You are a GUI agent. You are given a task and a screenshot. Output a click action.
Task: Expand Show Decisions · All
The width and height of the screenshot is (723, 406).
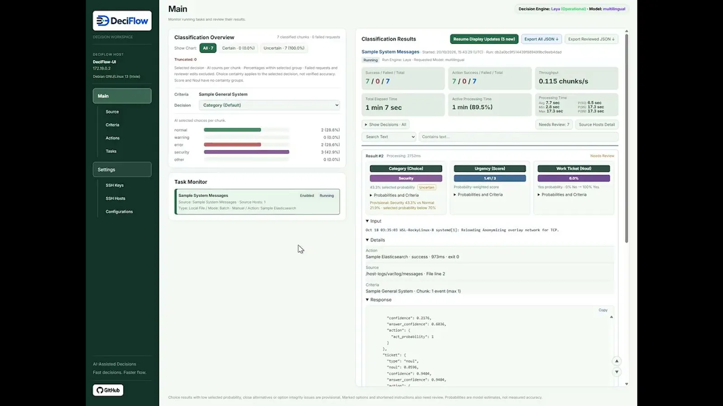point(385,125)
